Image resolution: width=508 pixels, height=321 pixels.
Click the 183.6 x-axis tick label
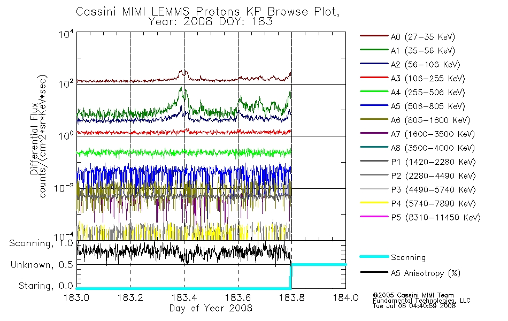238,297
